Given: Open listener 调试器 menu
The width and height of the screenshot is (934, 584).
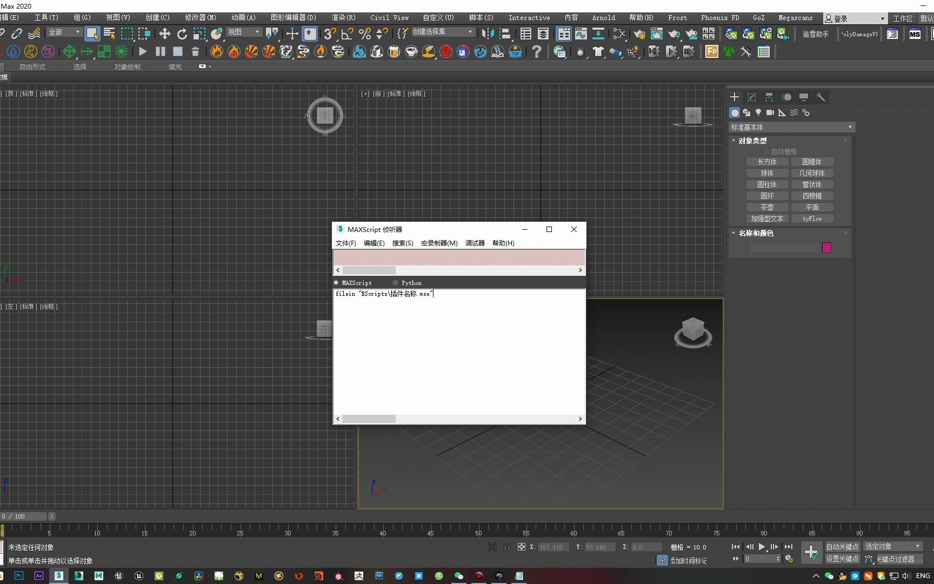Looking at the screenshot, I should click(475, 243).
